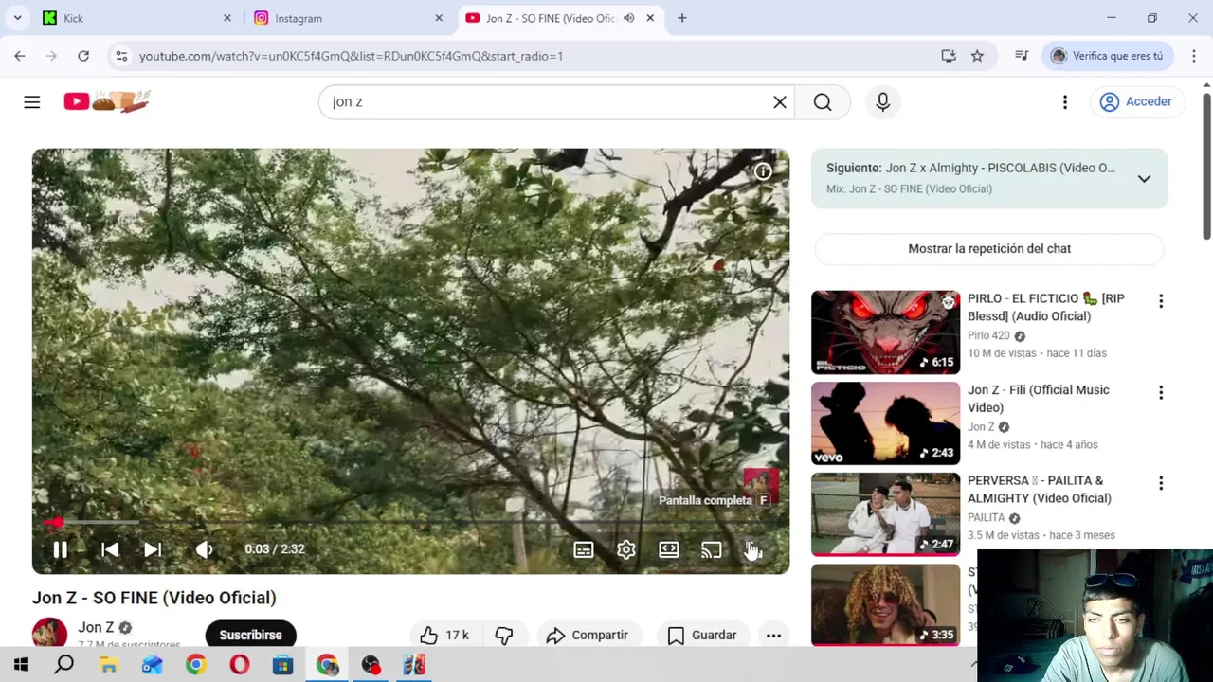Share the video via Compartir

click(588, 635)
